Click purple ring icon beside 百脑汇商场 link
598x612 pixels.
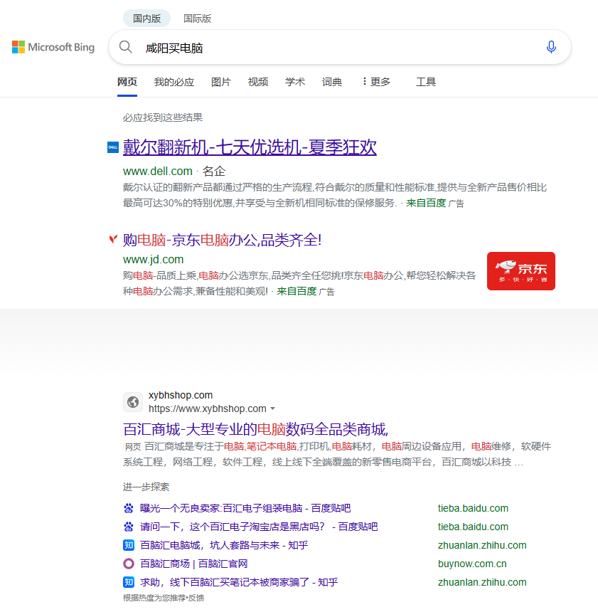point(128,564)
